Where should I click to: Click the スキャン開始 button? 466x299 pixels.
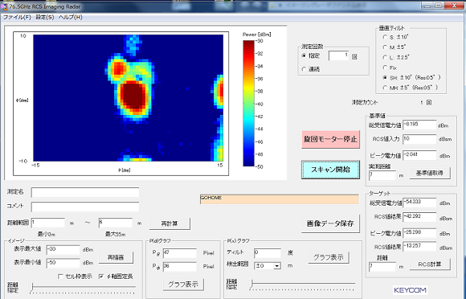[330, 170]
